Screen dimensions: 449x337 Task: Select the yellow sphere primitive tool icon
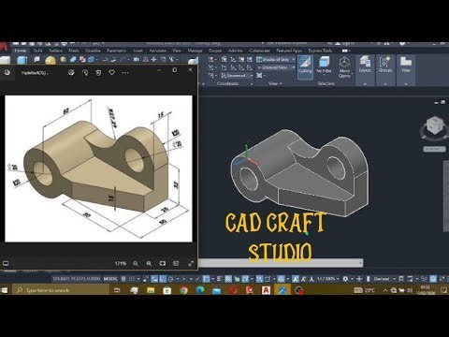pyautogui.click(x=51, y=60)
